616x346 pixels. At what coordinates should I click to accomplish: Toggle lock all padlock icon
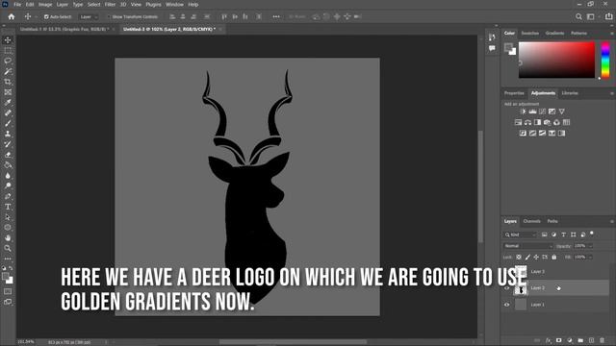click(x=554, y=258)
